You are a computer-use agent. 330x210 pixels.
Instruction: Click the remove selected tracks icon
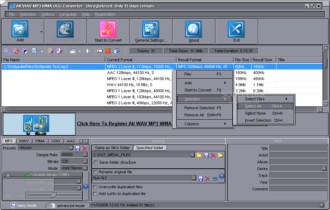(x=51, y=51)
